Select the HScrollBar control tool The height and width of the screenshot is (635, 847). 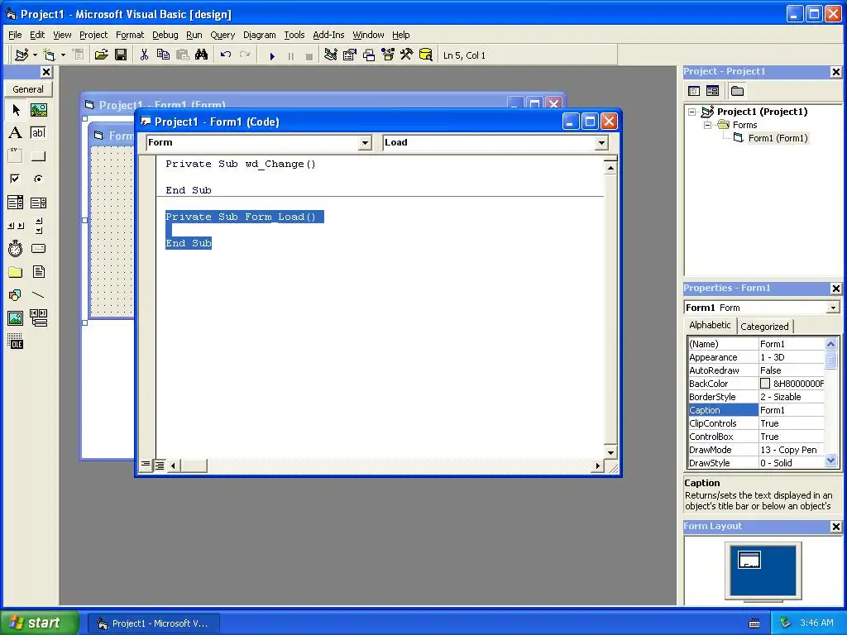pos(16,226)
